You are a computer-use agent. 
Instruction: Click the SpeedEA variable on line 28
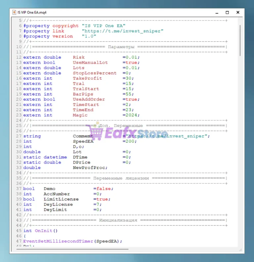pos(83,141)
